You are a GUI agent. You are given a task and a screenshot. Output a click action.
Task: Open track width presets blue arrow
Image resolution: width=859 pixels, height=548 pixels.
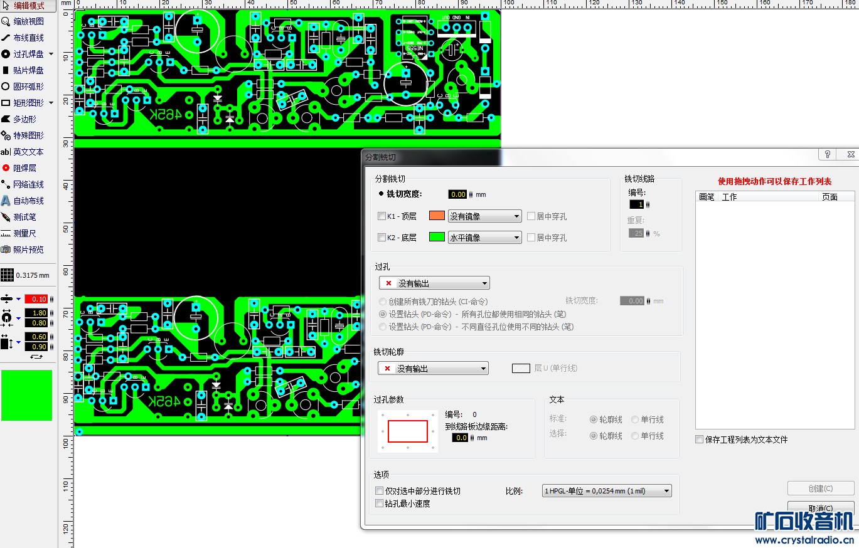click(18, 299)
